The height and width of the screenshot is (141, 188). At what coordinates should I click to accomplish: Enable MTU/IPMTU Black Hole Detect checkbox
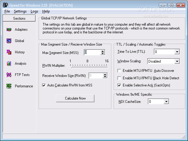[119, 78]
